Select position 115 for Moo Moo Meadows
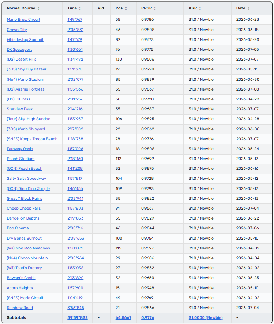Screen dimensions: 274x324 coord(119,249)
